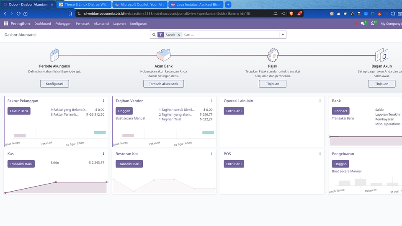Click into the Cari search field
Viewport: 402px width, 226px height.
point(230,35)
